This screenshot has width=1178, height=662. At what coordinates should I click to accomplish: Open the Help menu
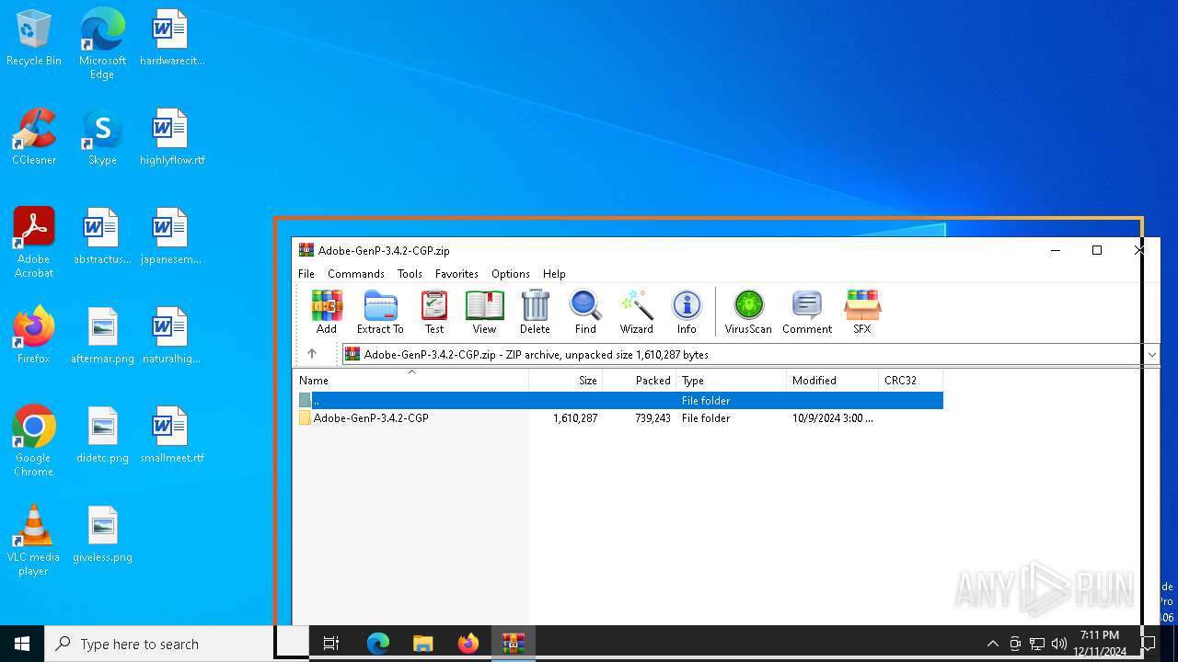click(x=554, y=274)
